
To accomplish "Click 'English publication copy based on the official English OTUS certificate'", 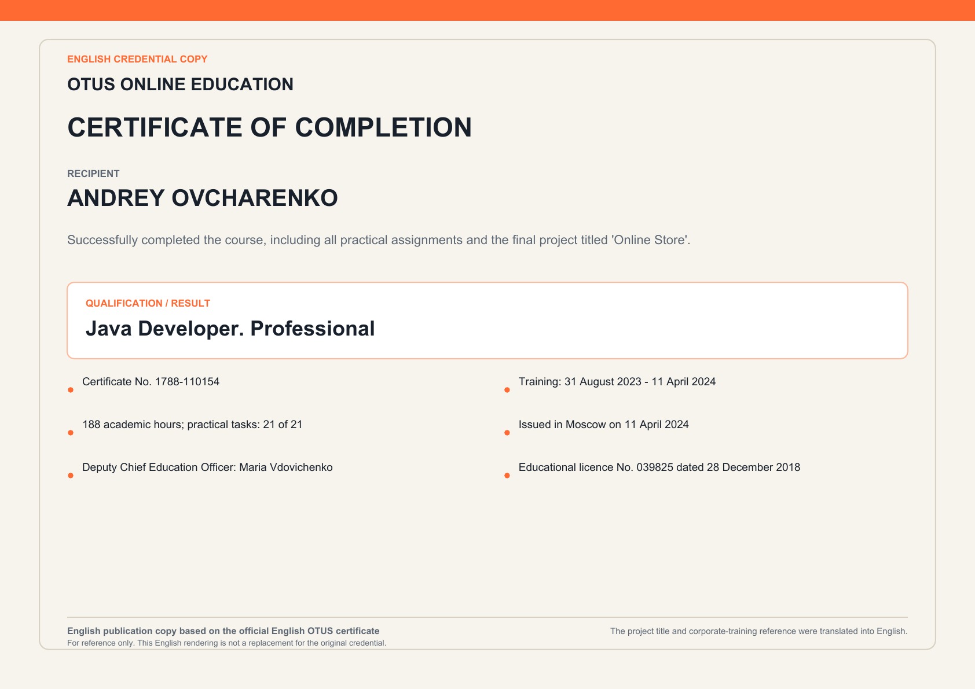I will click(x=223, y=631).
